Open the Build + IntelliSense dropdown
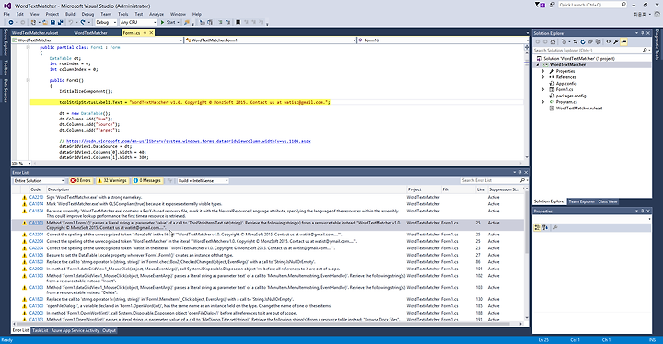 (203, 180)
